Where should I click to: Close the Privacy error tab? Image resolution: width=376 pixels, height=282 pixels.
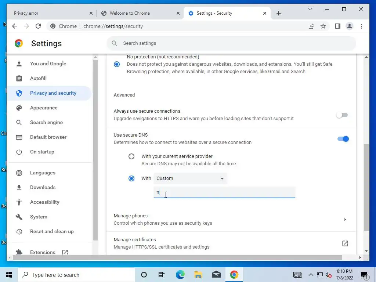tap(91, 13)
